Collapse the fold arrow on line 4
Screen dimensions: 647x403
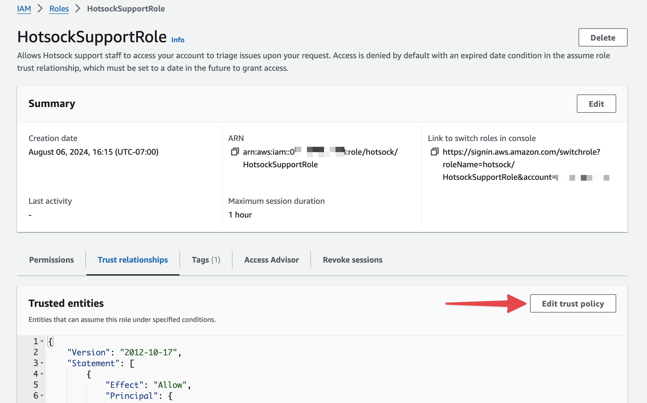click(x=42, y=374)
